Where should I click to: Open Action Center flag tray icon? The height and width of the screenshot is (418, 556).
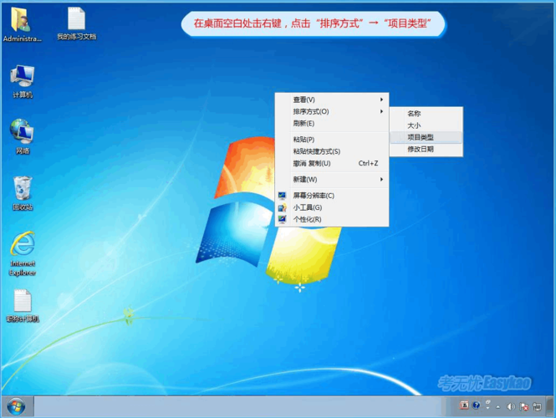coord(524,406)
